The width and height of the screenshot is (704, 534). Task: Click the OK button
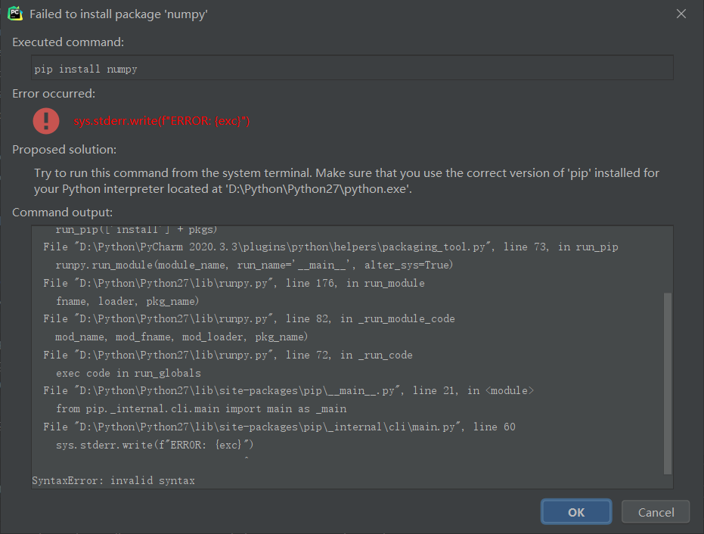click(576, 511)
